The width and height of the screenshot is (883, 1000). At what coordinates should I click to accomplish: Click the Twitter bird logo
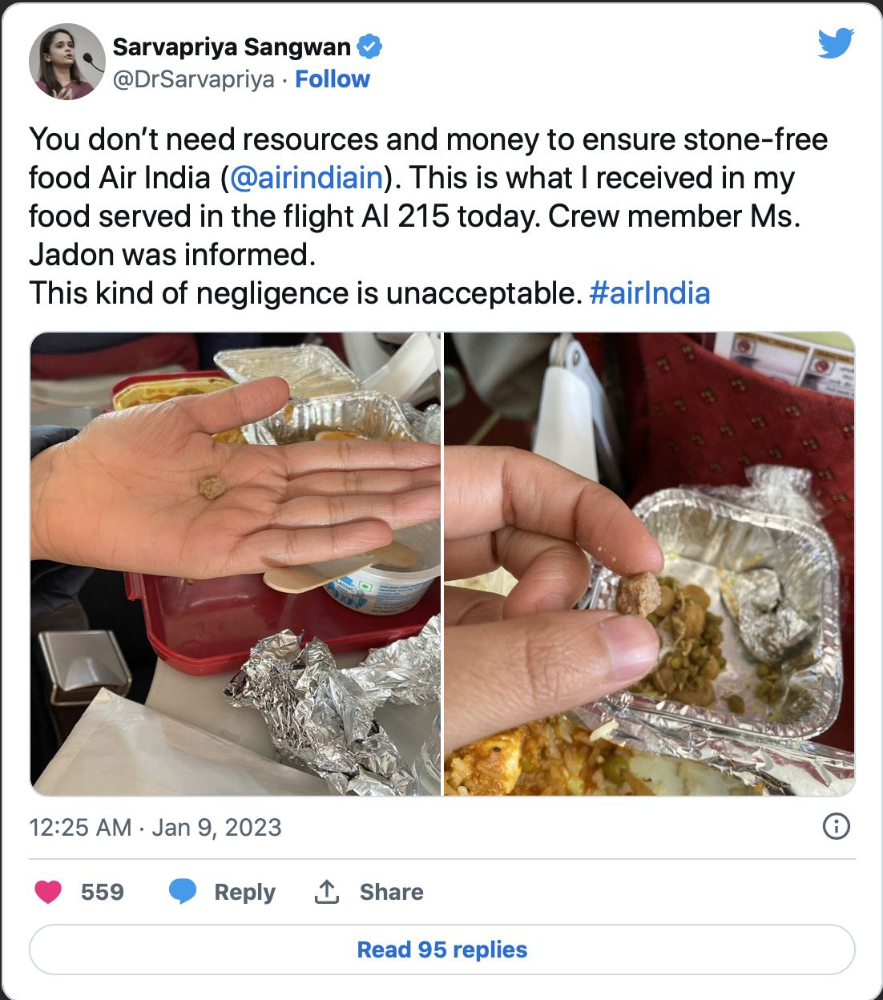[x=836, y=43]
